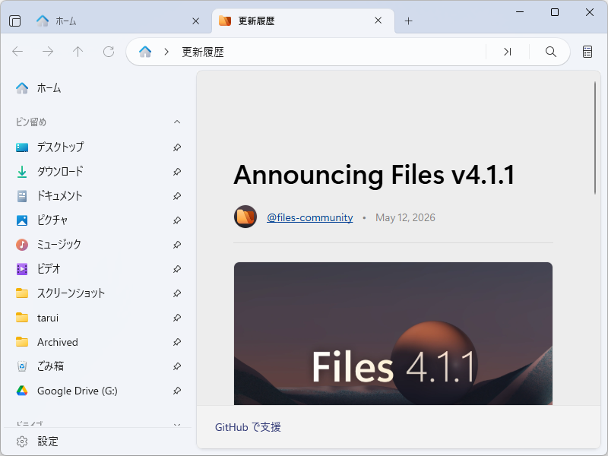Viewport: 608px width, 456px height.
Task: Click the pin icon beside ドキュメント
Action: (177, 196)
